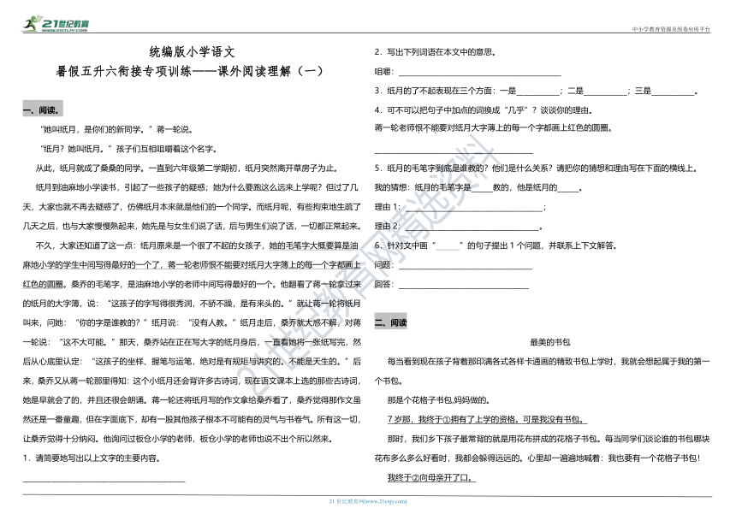Click the sentence "蒋一轮老师恨不能要对纸月大字簿上的每一个字都画上红色的圆圈。" under question 4
This screenshot has height=520, width=736.
point(493,127)
